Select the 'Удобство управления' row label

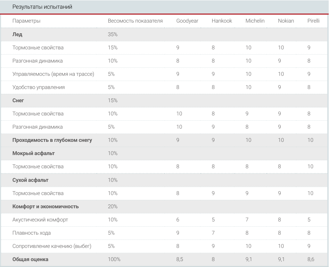click(x=39, y=87)
